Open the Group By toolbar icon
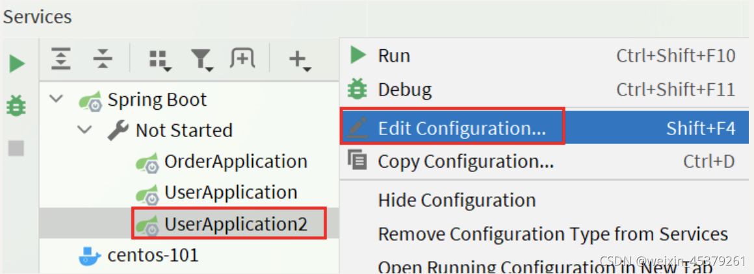This screenshot has height=274, width=754. pyautogui.click(x=160, y=60)
